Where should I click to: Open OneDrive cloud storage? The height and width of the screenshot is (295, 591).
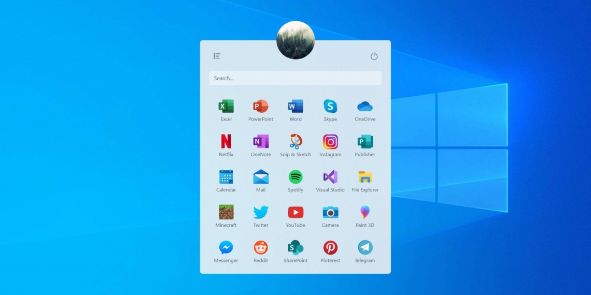point(365,107)
